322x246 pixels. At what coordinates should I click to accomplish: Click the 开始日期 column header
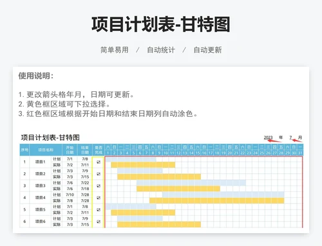click(70, 150)
